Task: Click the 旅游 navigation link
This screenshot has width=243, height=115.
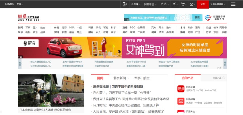Action: click(x=183, y=32)
